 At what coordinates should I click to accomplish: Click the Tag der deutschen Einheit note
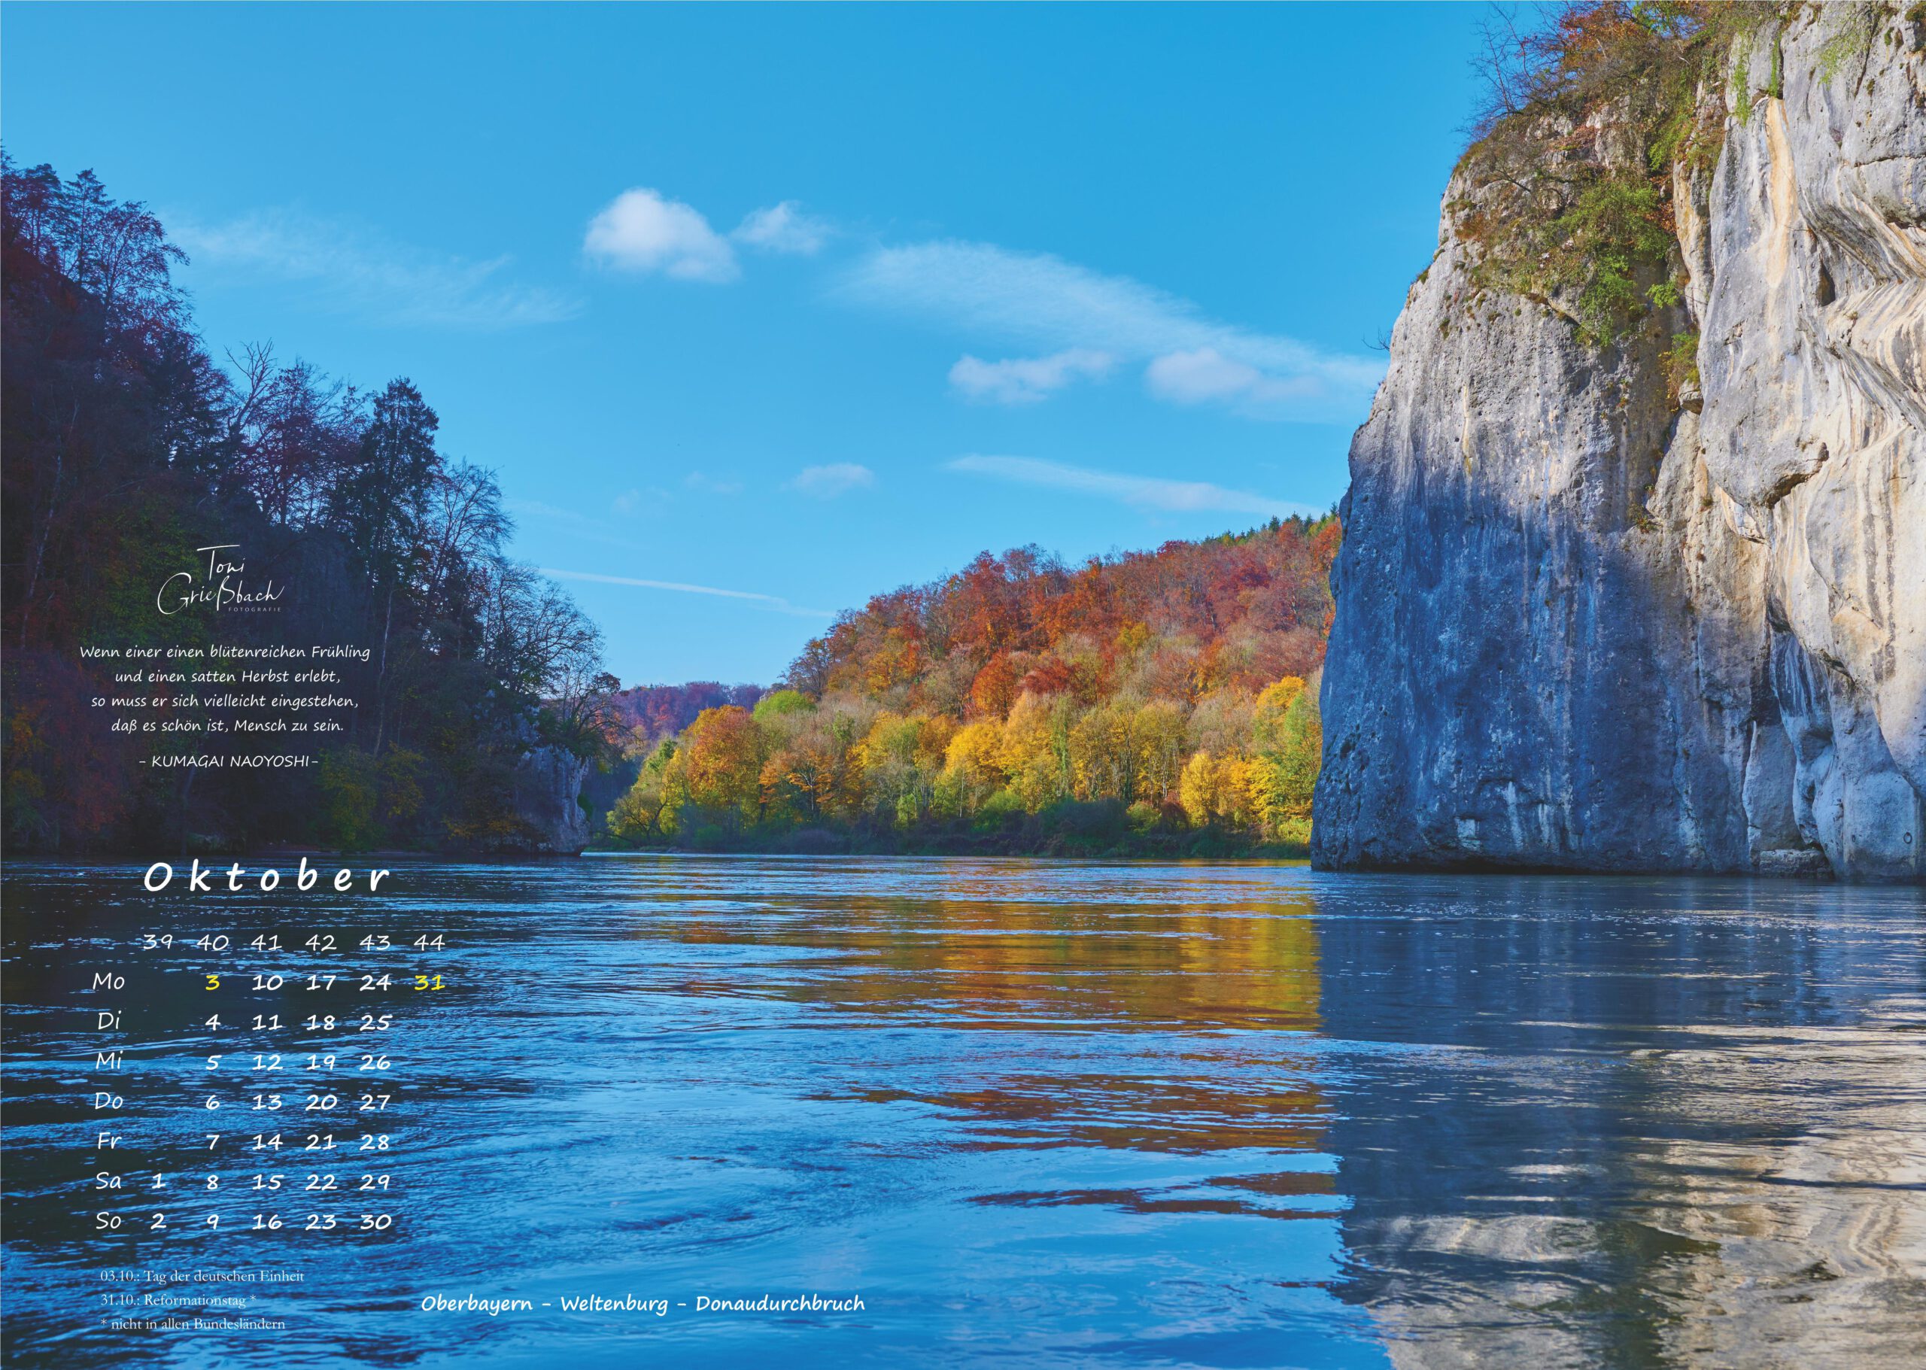(x=202, y=1277)
